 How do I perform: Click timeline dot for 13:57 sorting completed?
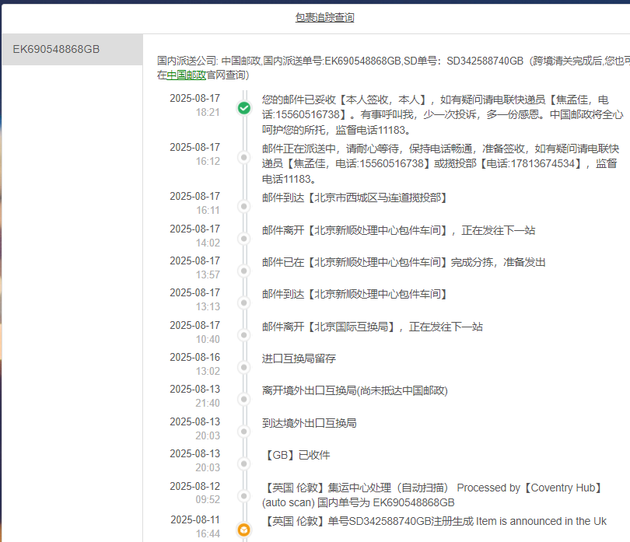(244, 271)
